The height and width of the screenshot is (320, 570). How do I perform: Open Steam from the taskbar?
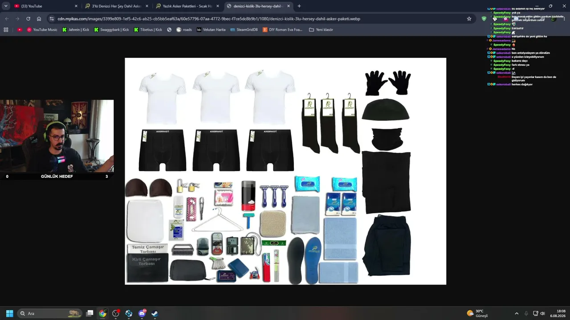click(x=155, y=313)
